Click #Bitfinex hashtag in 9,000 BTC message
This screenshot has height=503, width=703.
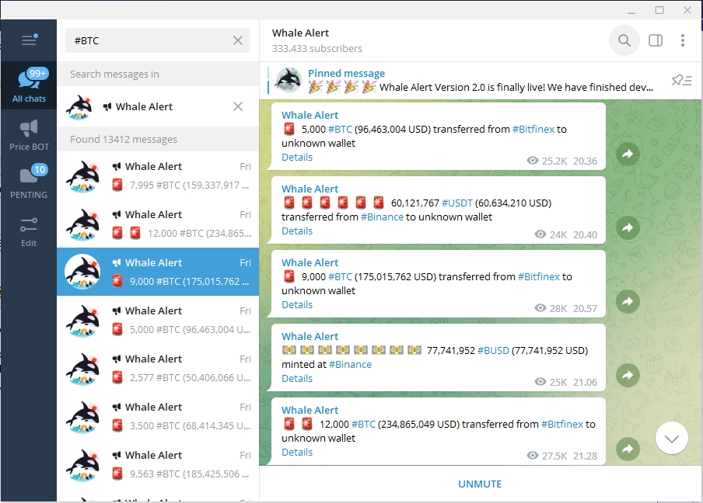pyautogui.click(x=539, y=276)
